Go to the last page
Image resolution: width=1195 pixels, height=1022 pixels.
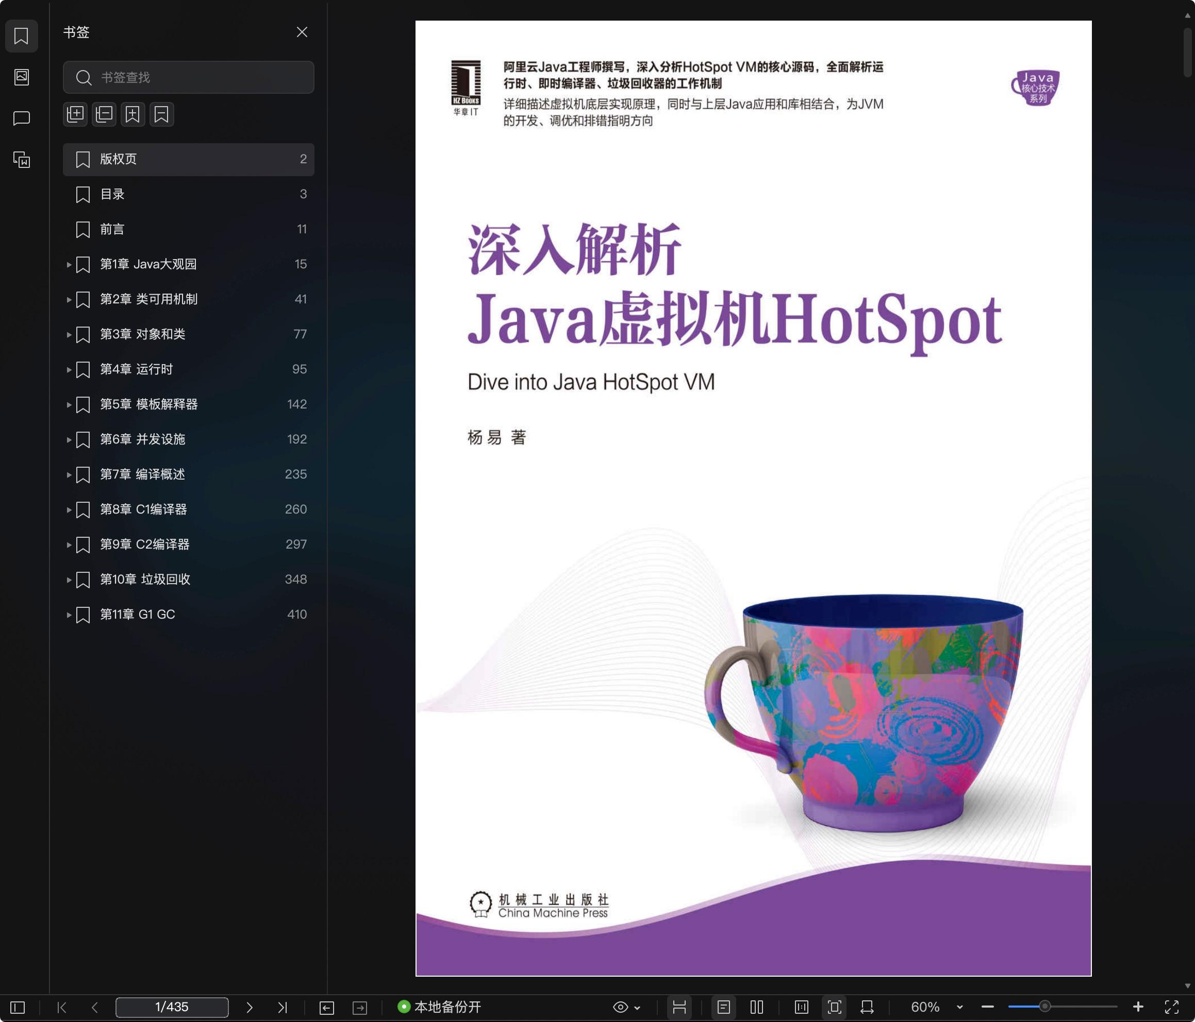click(282, 1007)
